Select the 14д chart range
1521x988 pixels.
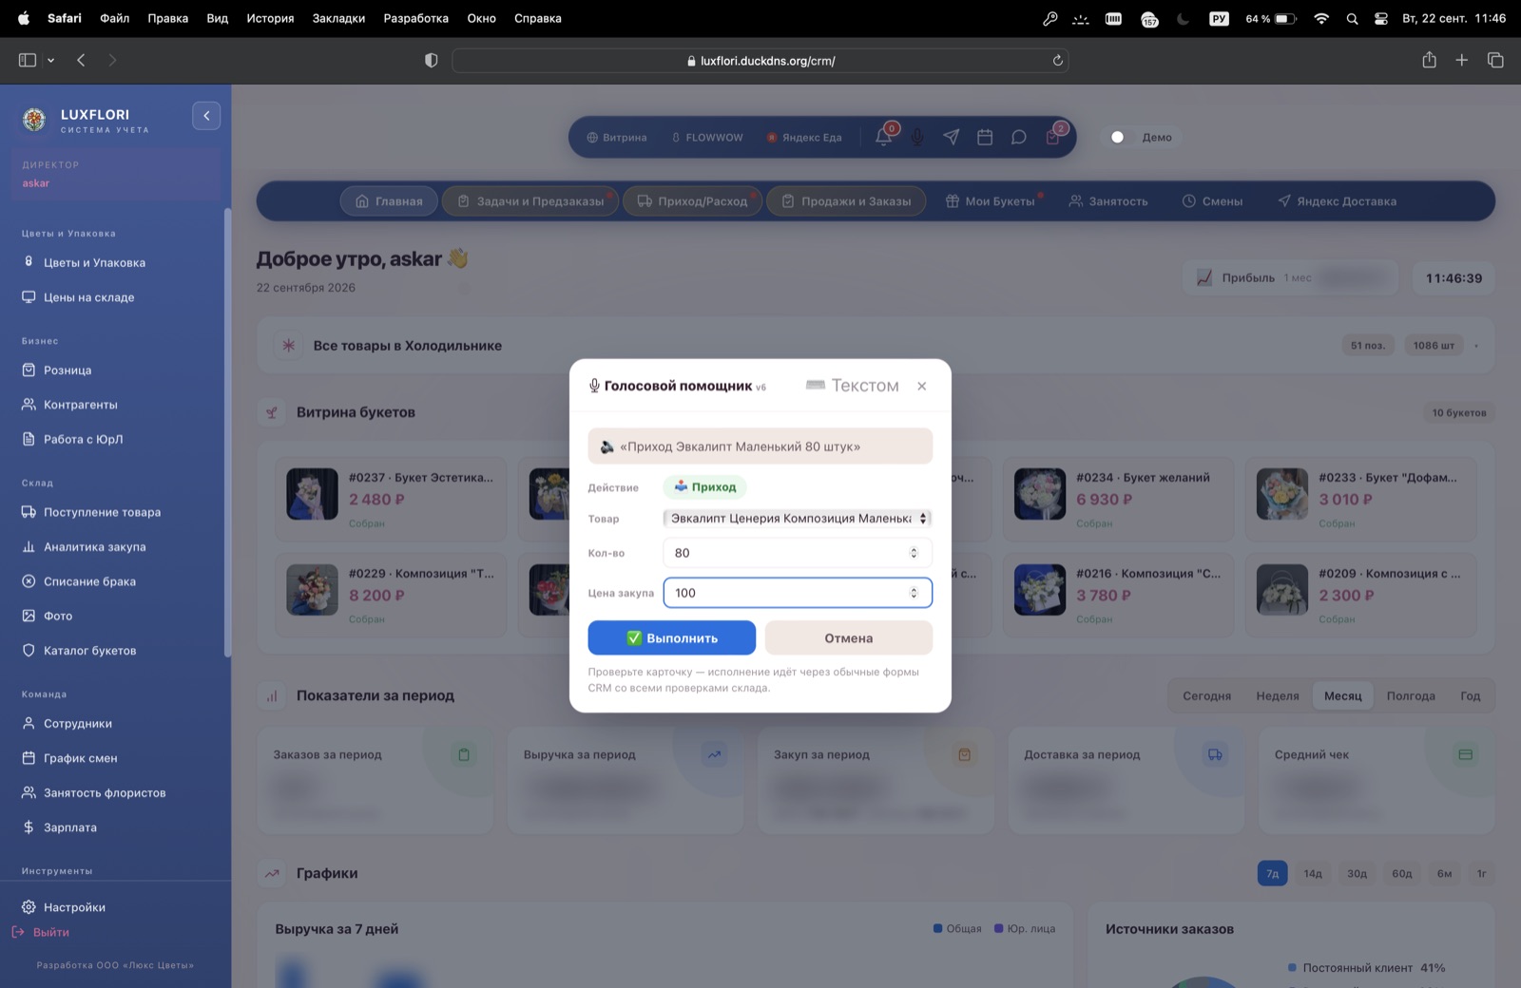pos(1313,873)
